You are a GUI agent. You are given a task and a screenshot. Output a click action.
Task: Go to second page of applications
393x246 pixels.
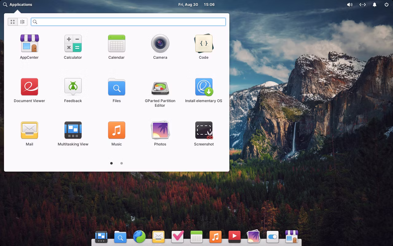click(x=122, y=163)
